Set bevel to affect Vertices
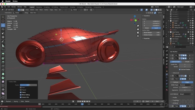 click(176, 82)
